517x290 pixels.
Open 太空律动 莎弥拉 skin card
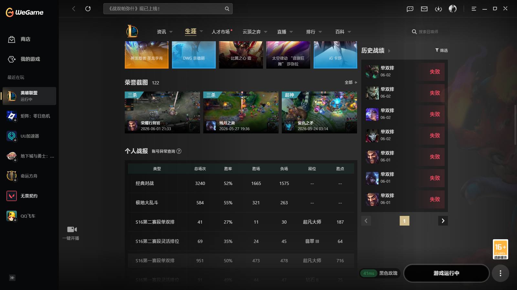pyautogui.click(x=288, y=55)
